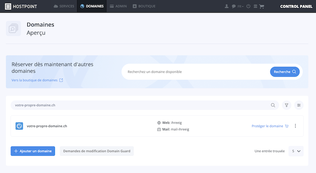Open Demandes de modification Domain Guard
The height and width of the screenshot is (173, 316).
click(x=97, y=151)
